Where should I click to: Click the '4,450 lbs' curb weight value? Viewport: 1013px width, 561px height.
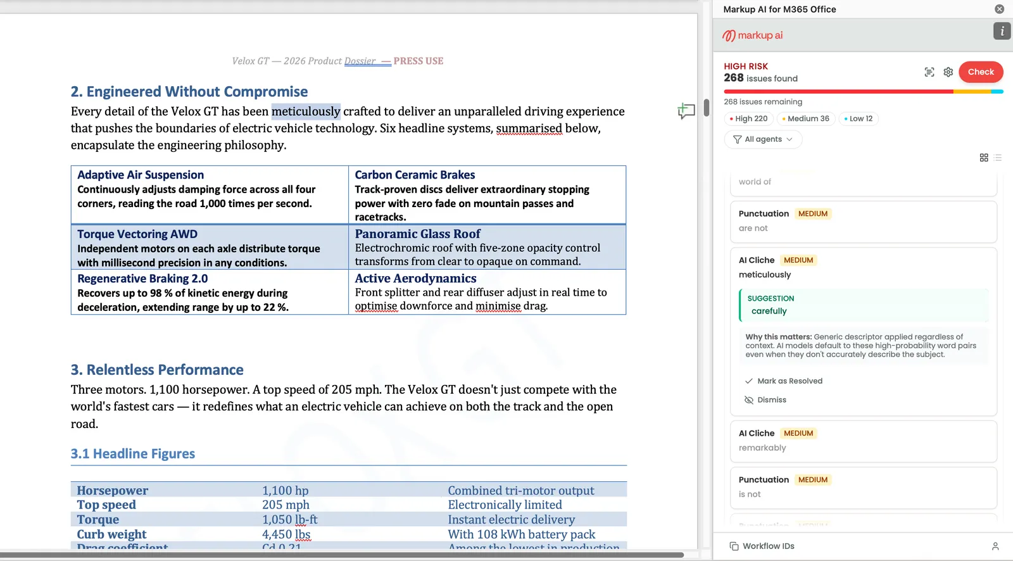coord(286,534)
